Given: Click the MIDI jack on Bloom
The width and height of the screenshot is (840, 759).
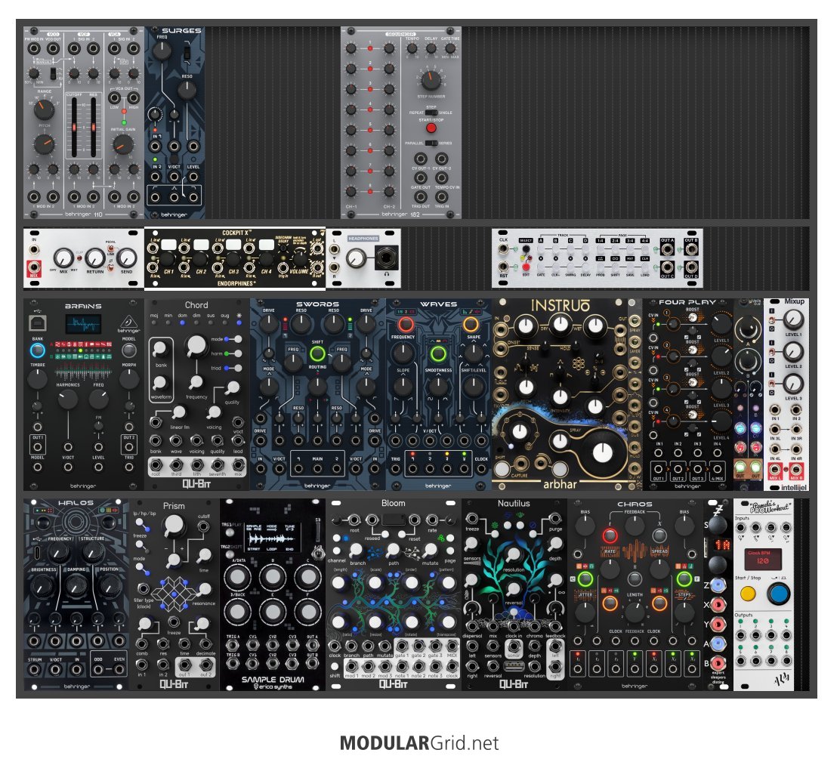Looking at the screenshot, I should click(452, 646).
